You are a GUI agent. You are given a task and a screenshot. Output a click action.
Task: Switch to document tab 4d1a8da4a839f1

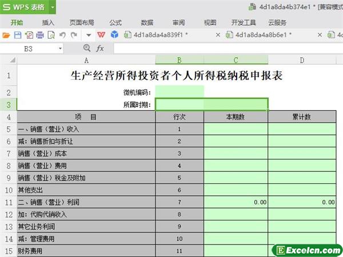tap(161, 35)
